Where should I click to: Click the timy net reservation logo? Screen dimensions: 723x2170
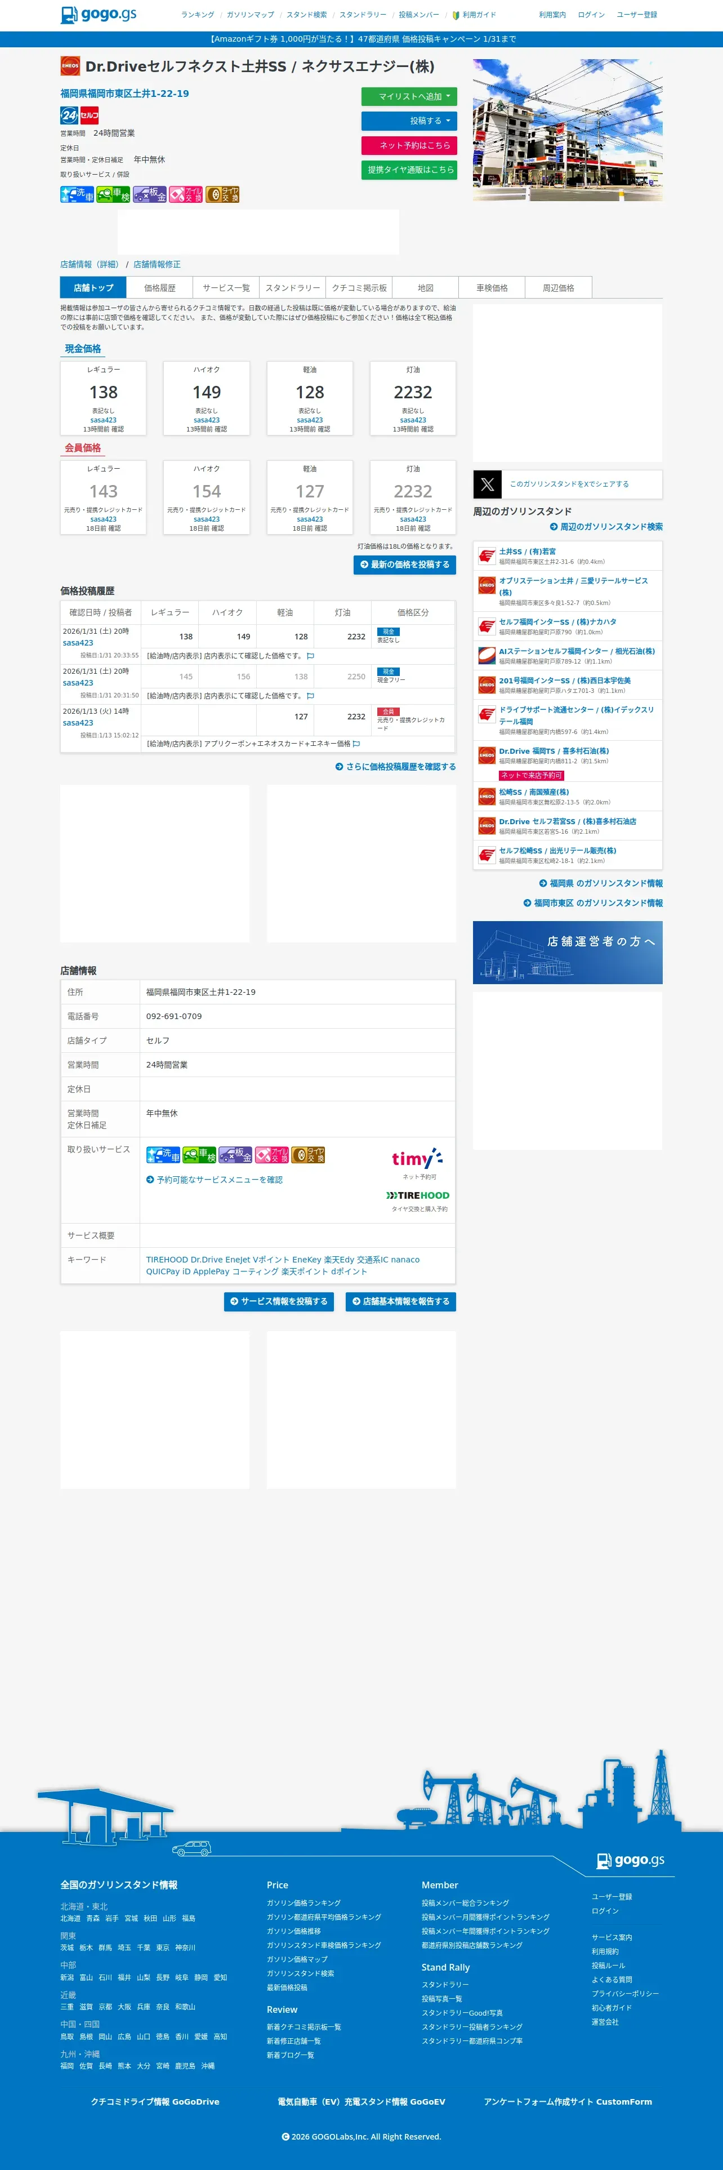click(x=417, y=1158)
